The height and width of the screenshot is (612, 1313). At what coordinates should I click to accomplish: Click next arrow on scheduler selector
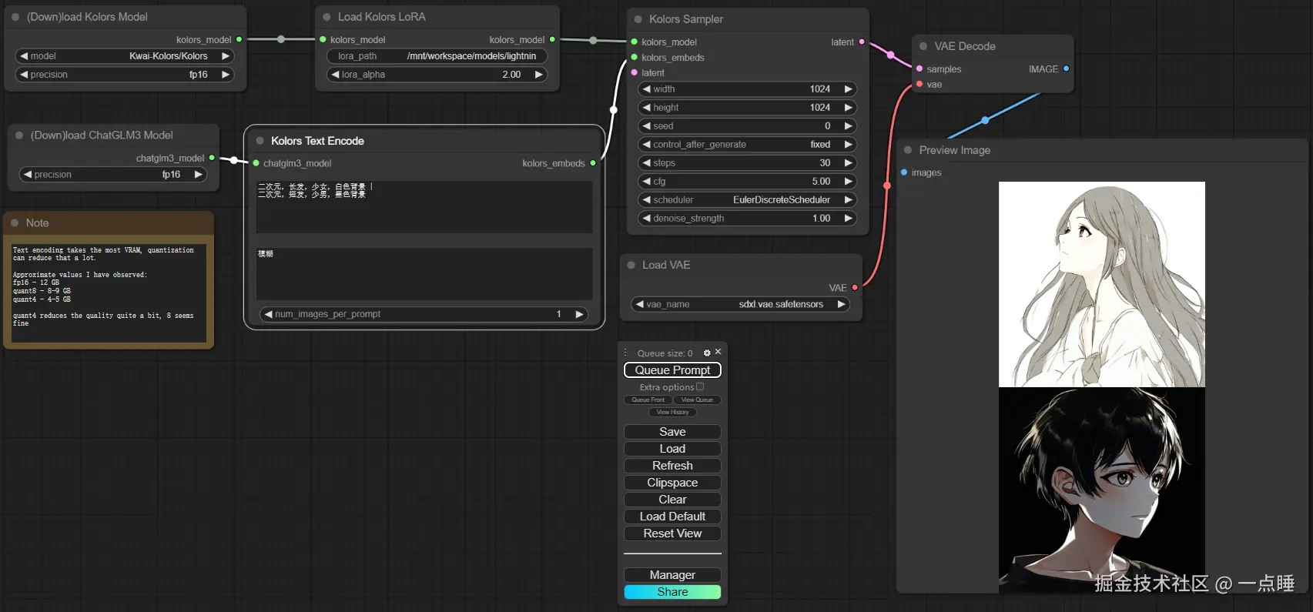point(848,200)
